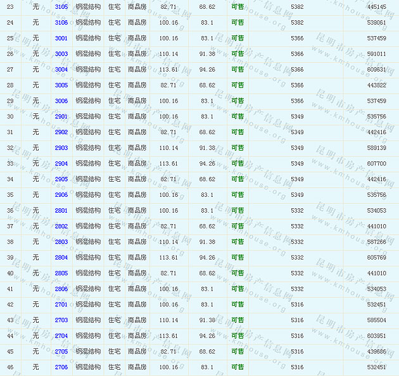399x376 pixels.
Task: Click room 2803 link
Action: coord(61,242)
